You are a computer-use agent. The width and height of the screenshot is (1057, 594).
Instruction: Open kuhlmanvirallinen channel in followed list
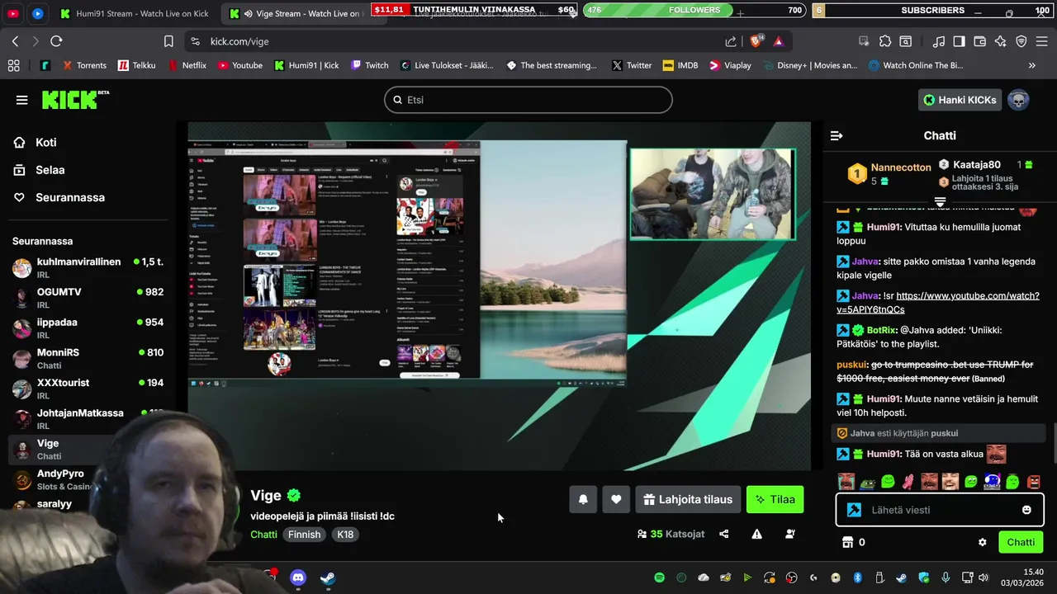(x=88, y=267)
